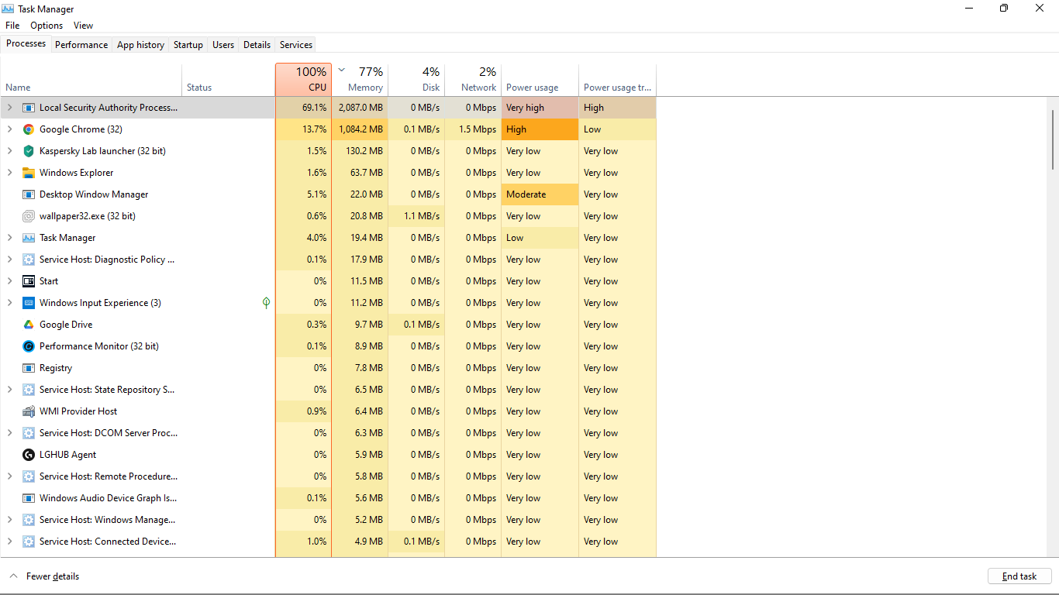Expand the Google Chrome (32) process group
The image size is (1059, 595).
click(x=10, y=129)
